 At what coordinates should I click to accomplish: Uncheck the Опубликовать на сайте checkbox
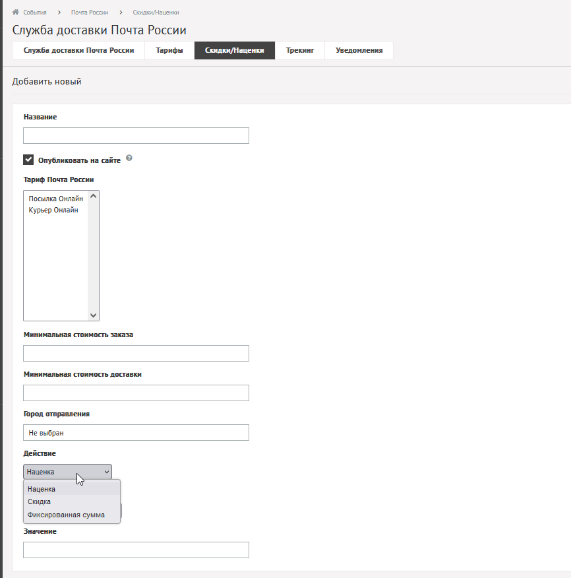[x=28, y=160]
